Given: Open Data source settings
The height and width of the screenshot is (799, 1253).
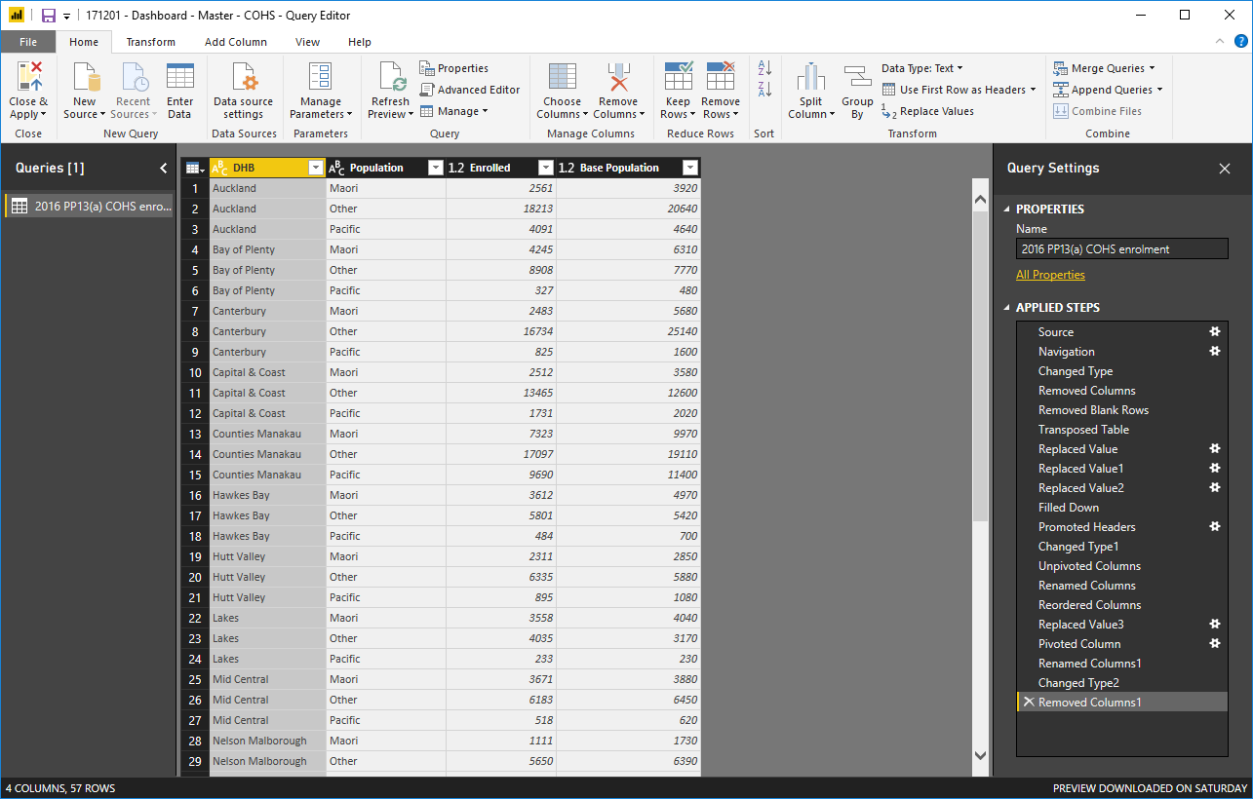Looking at the screenshot, I should (243, 91).
